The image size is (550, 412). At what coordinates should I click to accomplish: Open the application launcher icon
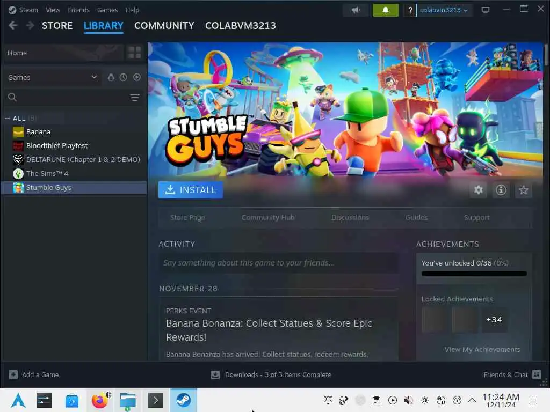coord(18,400)
